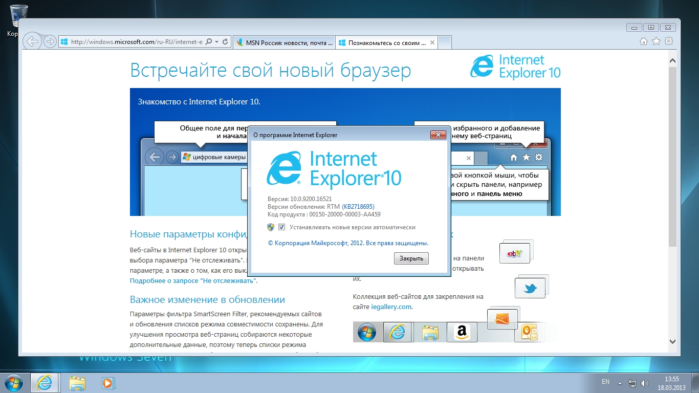699x393 pixels.
Task: Open a new blank tab
Action: tap(445, 43)
